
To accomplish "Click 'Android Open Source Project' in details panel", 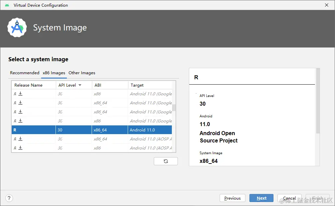I will [x=219, y=137].
